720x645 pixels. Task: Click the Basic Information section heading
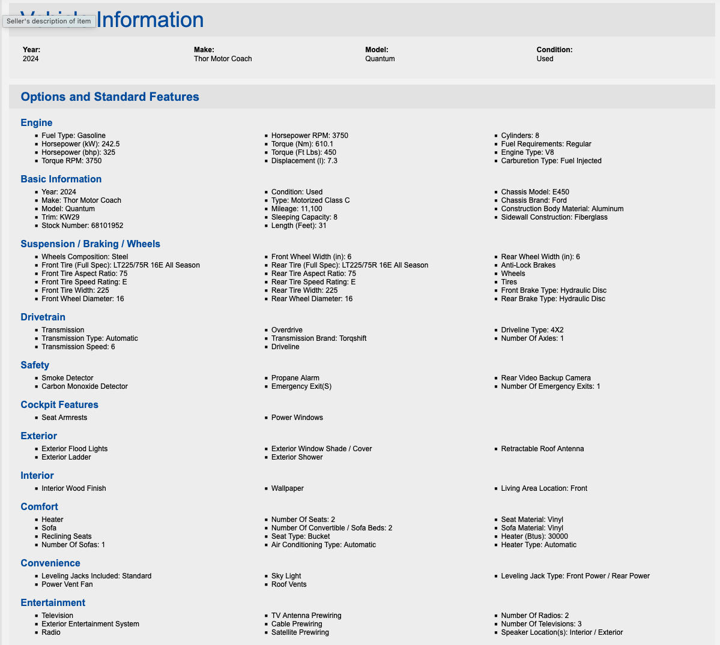pyautogui.click(x=61, y=179)
